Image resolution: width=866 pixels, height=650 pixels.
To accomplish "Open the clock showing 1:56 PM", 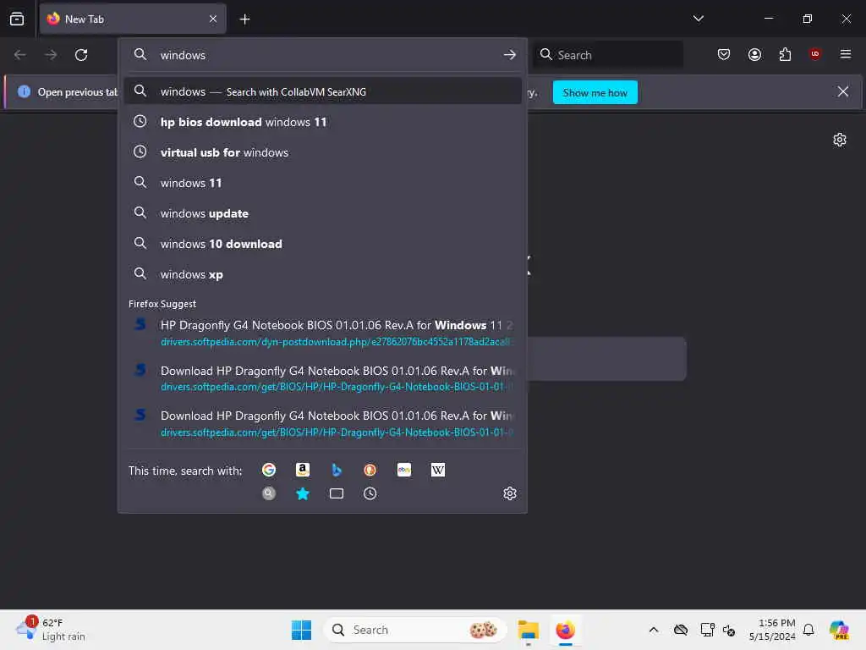I will tap(772, 630).
